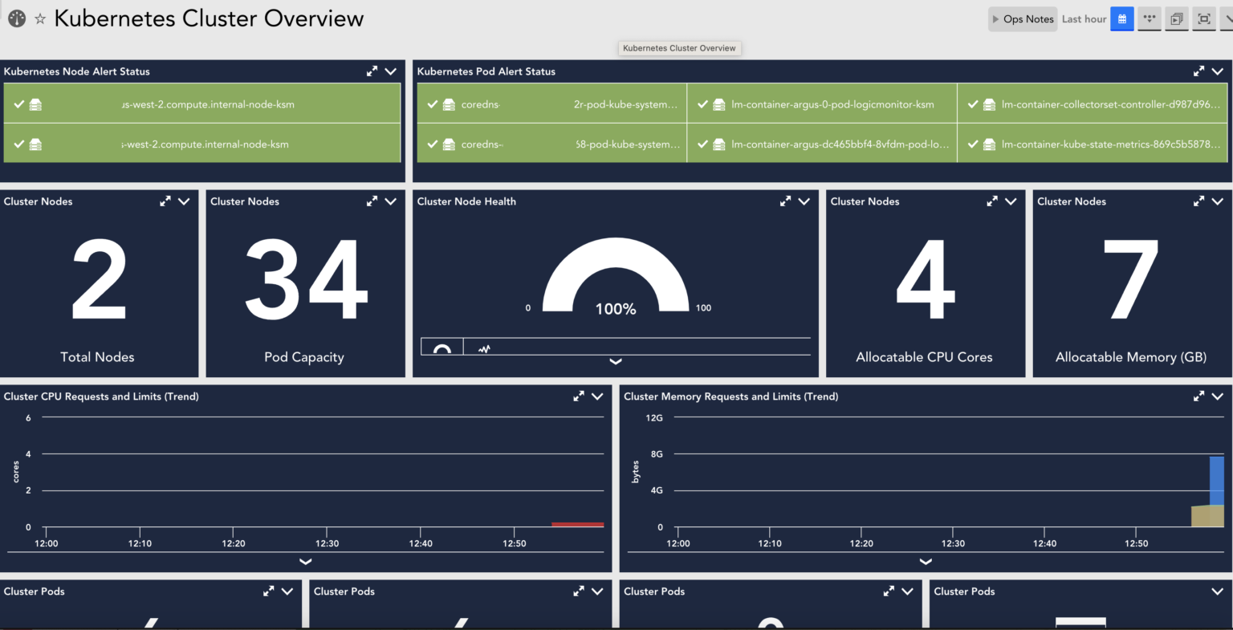Expand the chevron under the Cluster CPU trend chart
Screen dimensions: 1233x630
(x=305, y=562)
